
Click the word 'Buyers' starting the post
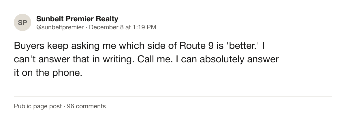click(28, 46)
